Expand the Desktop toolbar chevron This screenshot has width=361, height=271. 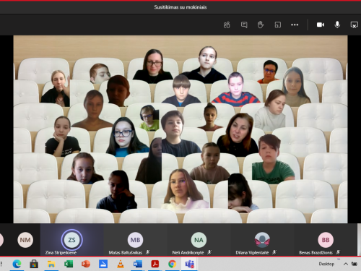tap(339, 259)
